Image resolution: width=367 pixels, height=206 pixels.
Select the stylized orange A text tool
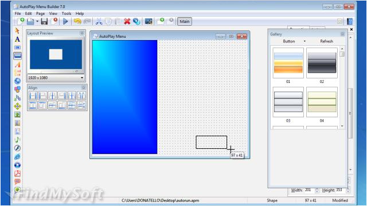[x=17, y=65]
